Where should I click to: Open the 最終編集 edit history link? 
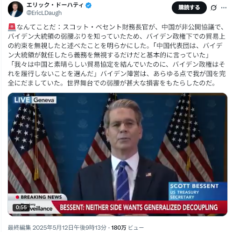(x=20, y=227)
